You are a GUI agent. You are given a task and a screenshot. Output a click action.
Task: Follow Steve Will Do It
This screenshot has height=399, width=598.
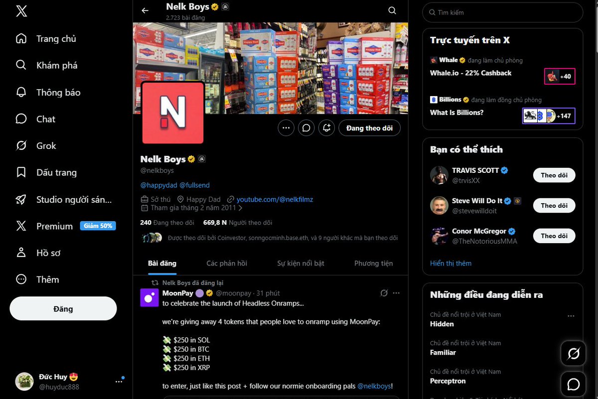(x=554, y=205)
